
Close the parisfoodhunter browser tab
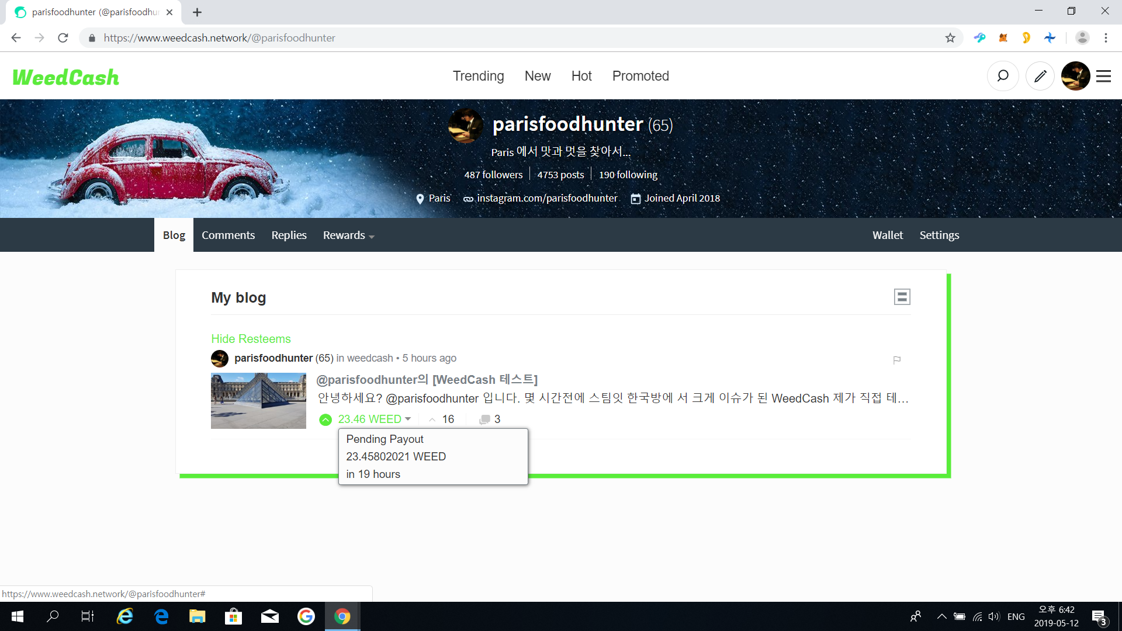click(169, 12)
